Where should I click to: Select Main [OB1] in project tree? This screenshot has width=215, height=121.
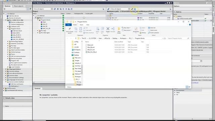16,33
